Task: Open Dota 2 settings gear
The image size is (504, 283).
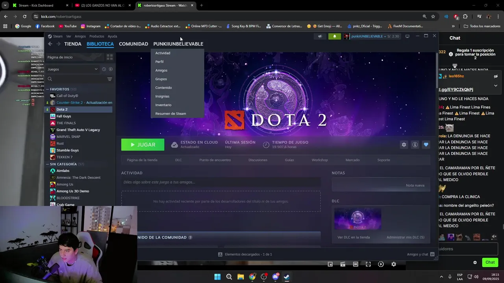Action: click(x=404, y=145)
